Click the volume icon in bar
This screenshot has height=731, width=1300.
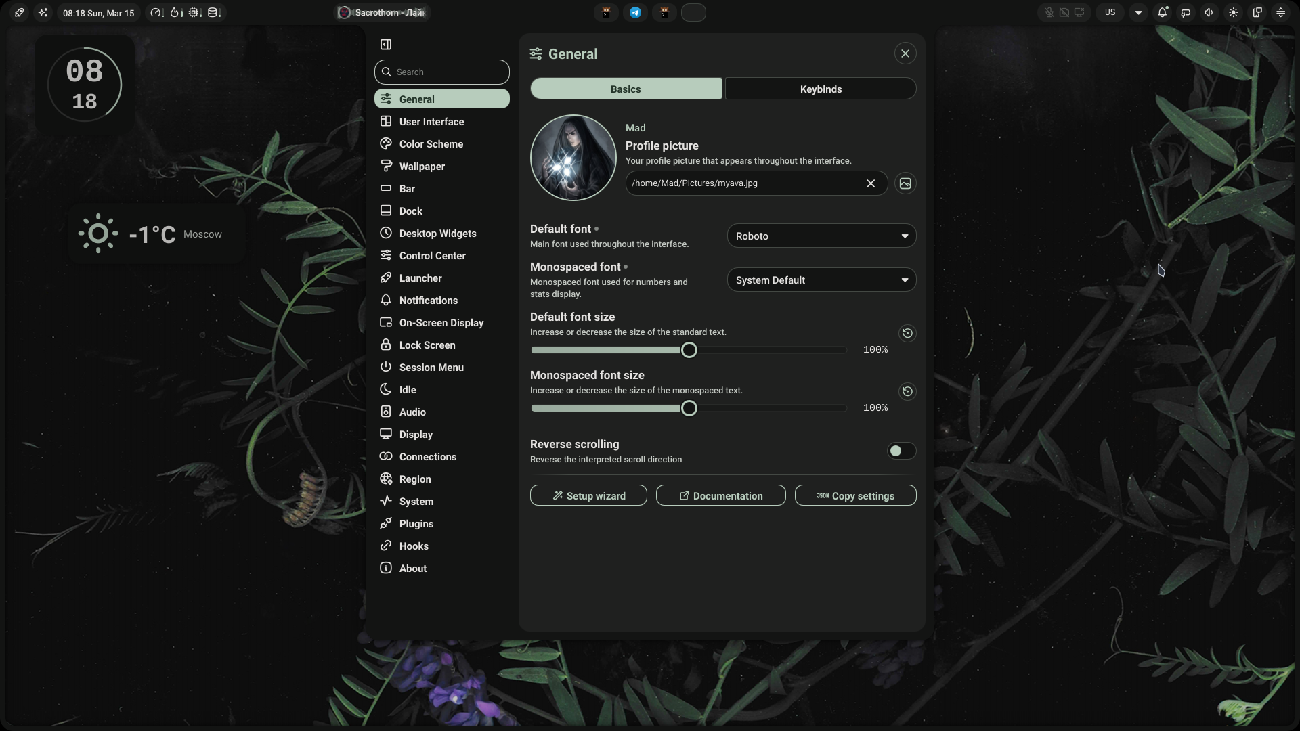tap(1209, 12)
